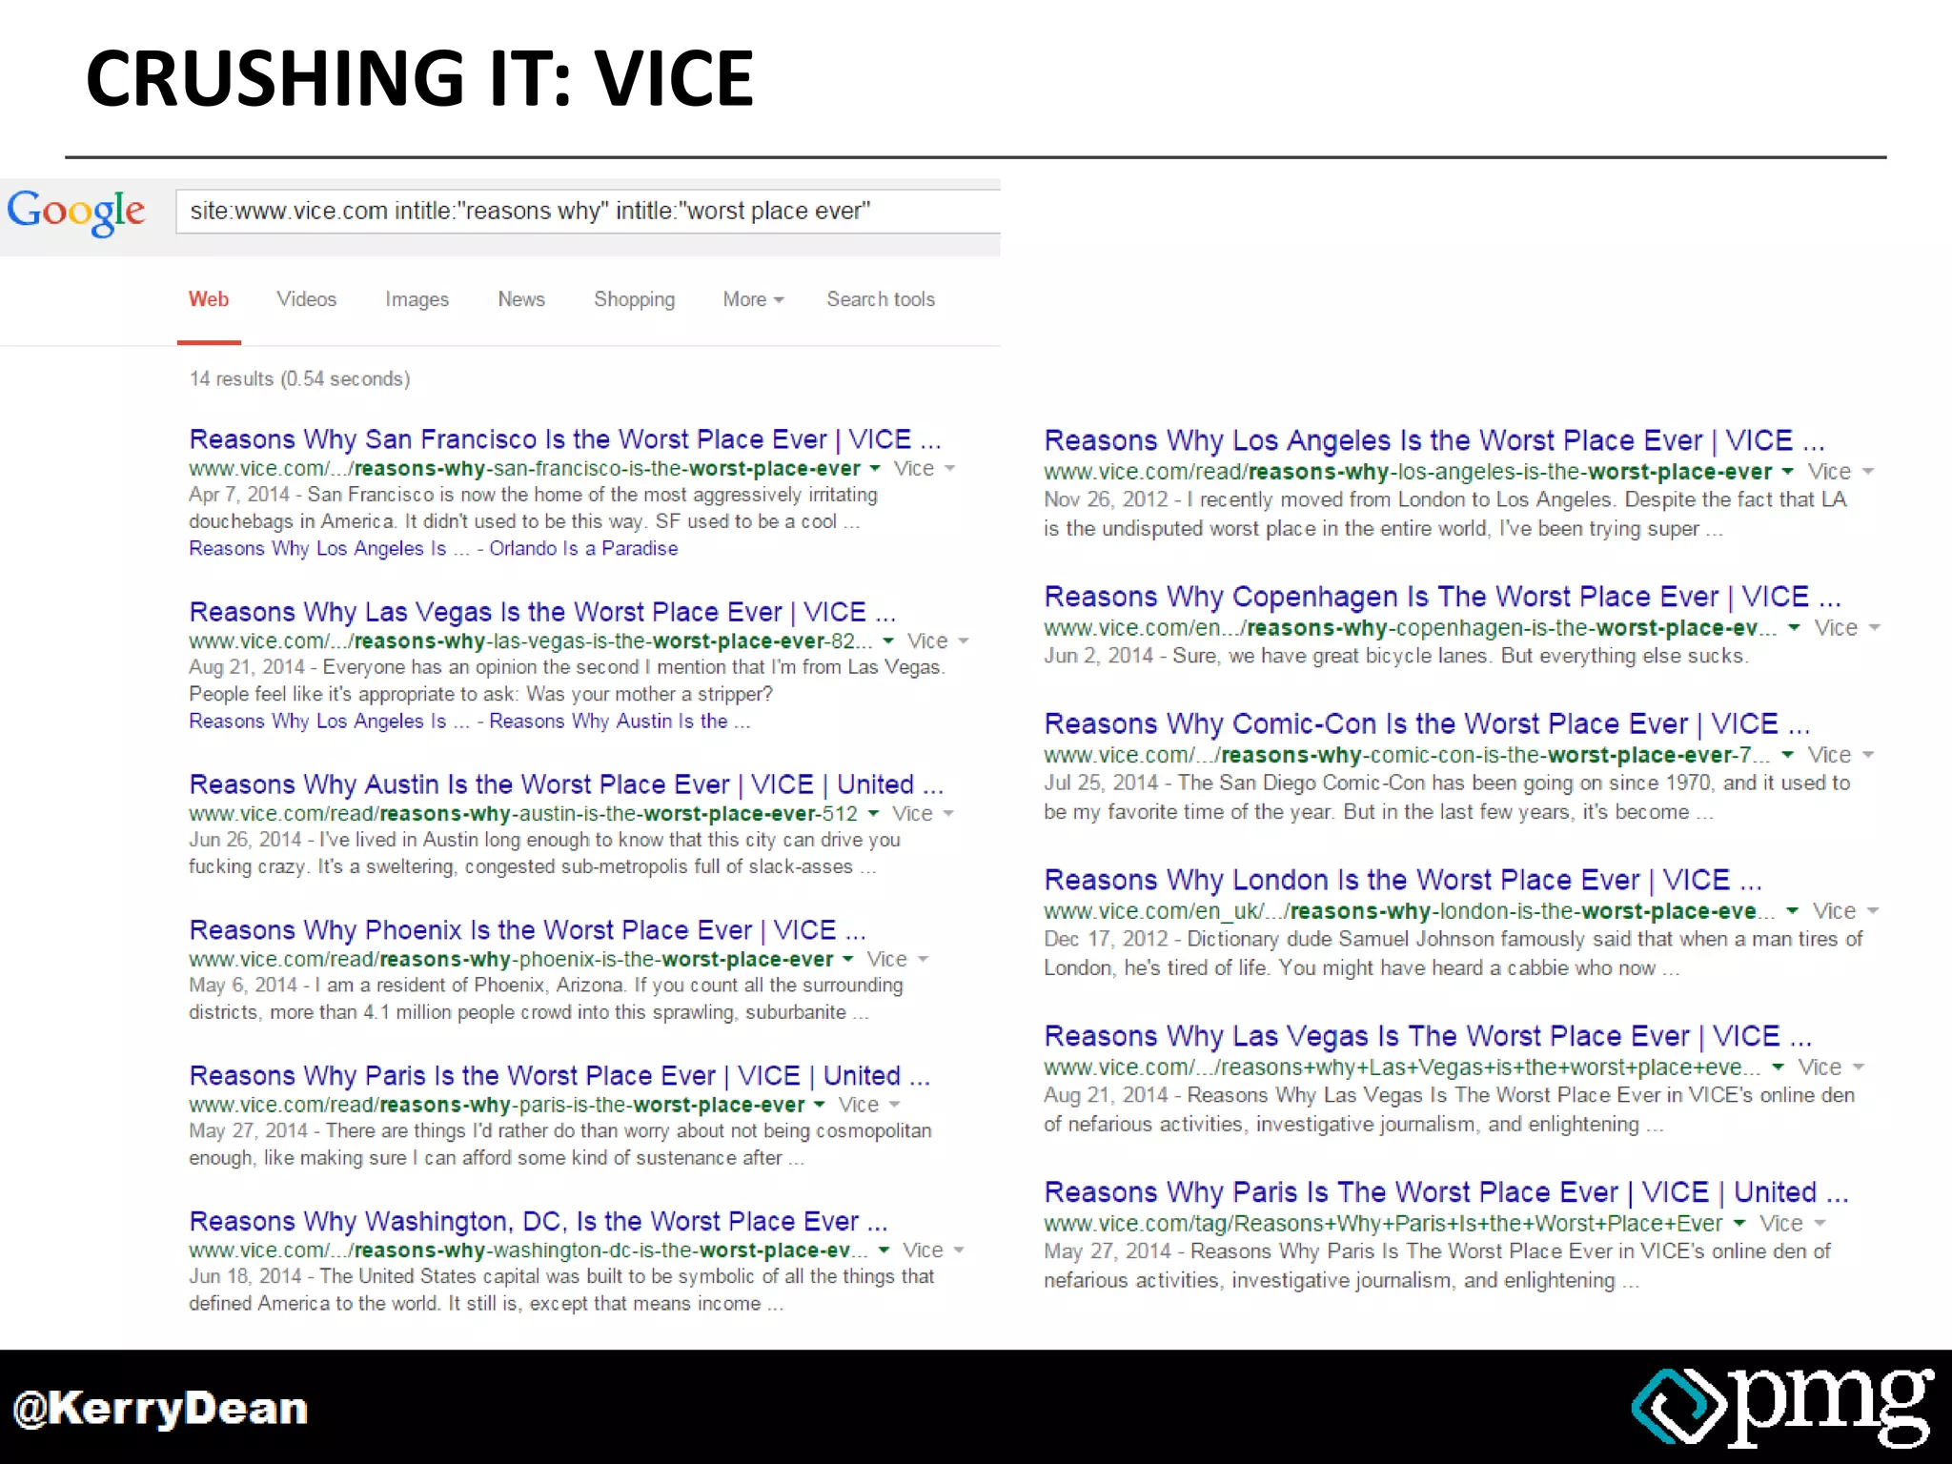The height and width of the screenshot is (1464, 1952).
Task: Open the Shopping tab
Action: pos(634,299)
